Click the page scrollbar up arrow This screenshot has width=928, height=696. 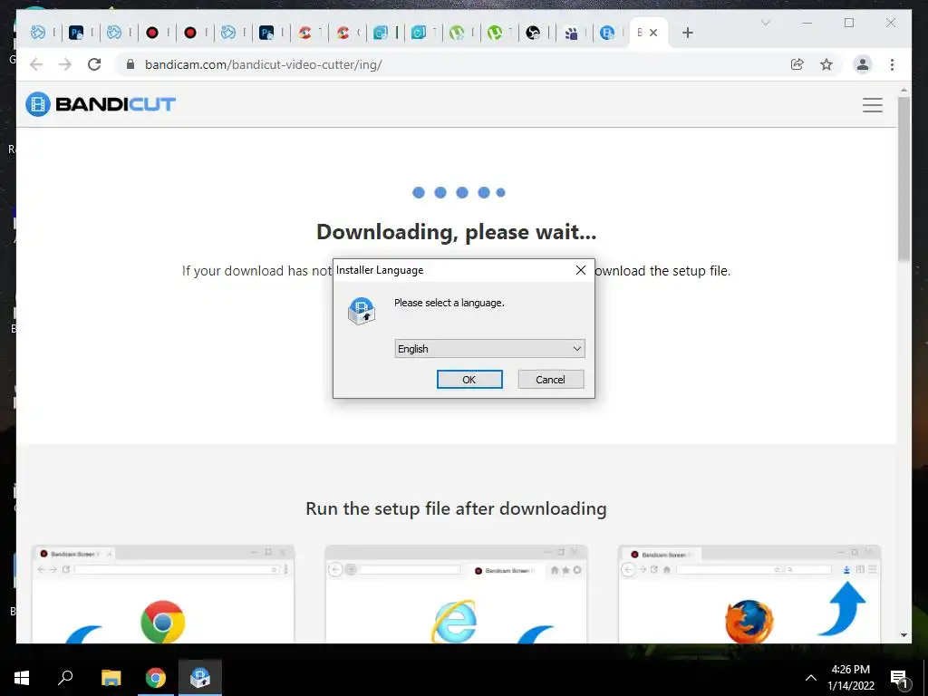point(904,91)
